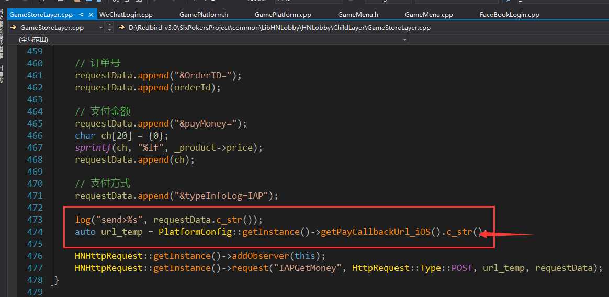Switch to the WeChatLogin.cpp tab
Image resolution: width=609 pixels, height=297 pixels.
[x=126, y=15]
